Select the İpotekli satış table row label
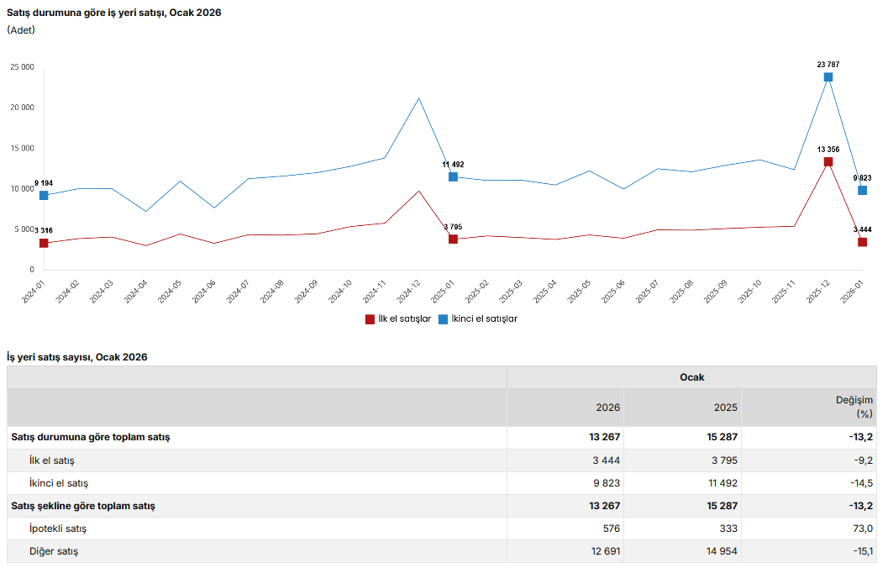 (x=58, y=529)
